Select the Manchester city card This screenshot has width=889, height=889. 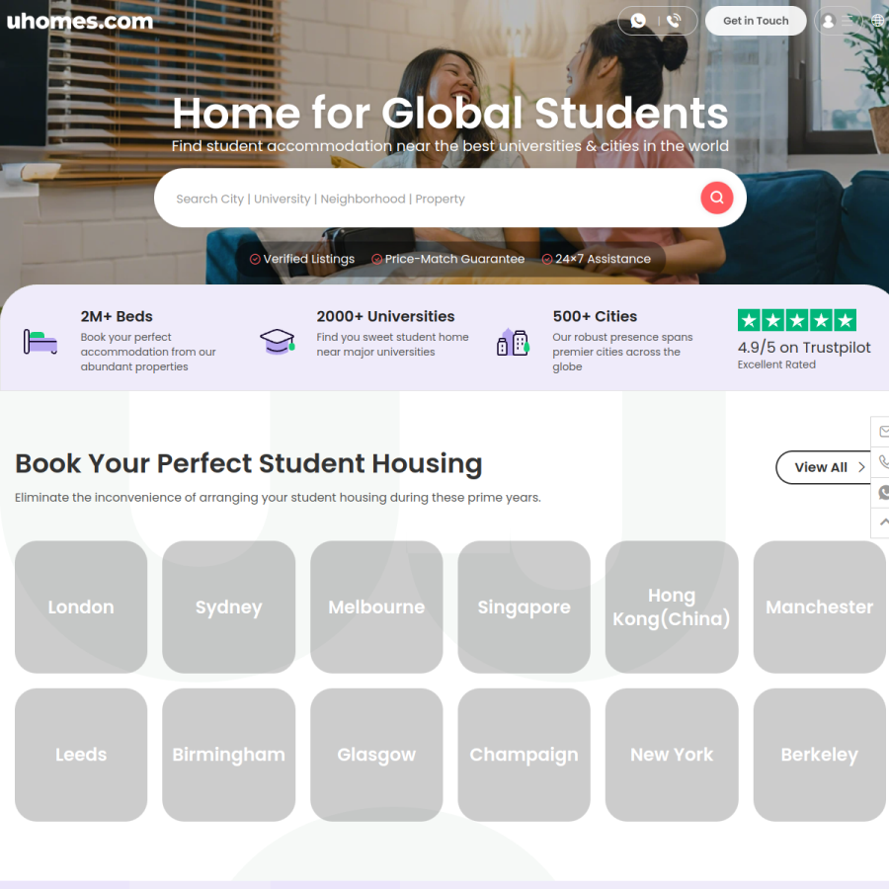[820, 607]
